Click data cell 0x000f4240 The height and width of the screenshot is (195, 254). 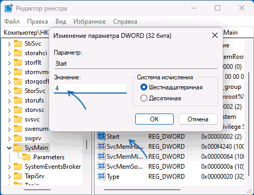[222, 147]
